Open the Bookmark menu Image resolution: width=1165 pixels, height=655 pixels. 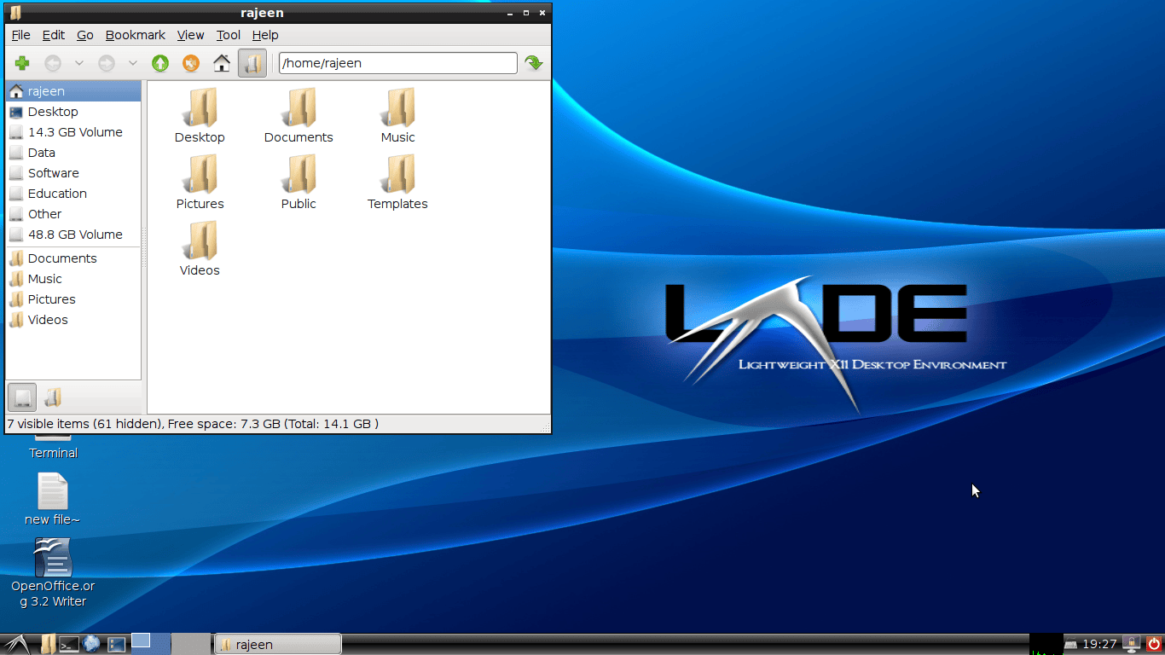point(136,35)
